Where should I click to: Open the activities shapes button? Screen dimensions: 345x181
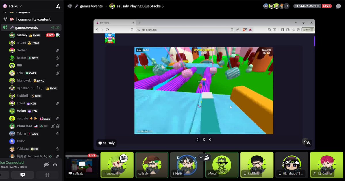coord(47,175)
